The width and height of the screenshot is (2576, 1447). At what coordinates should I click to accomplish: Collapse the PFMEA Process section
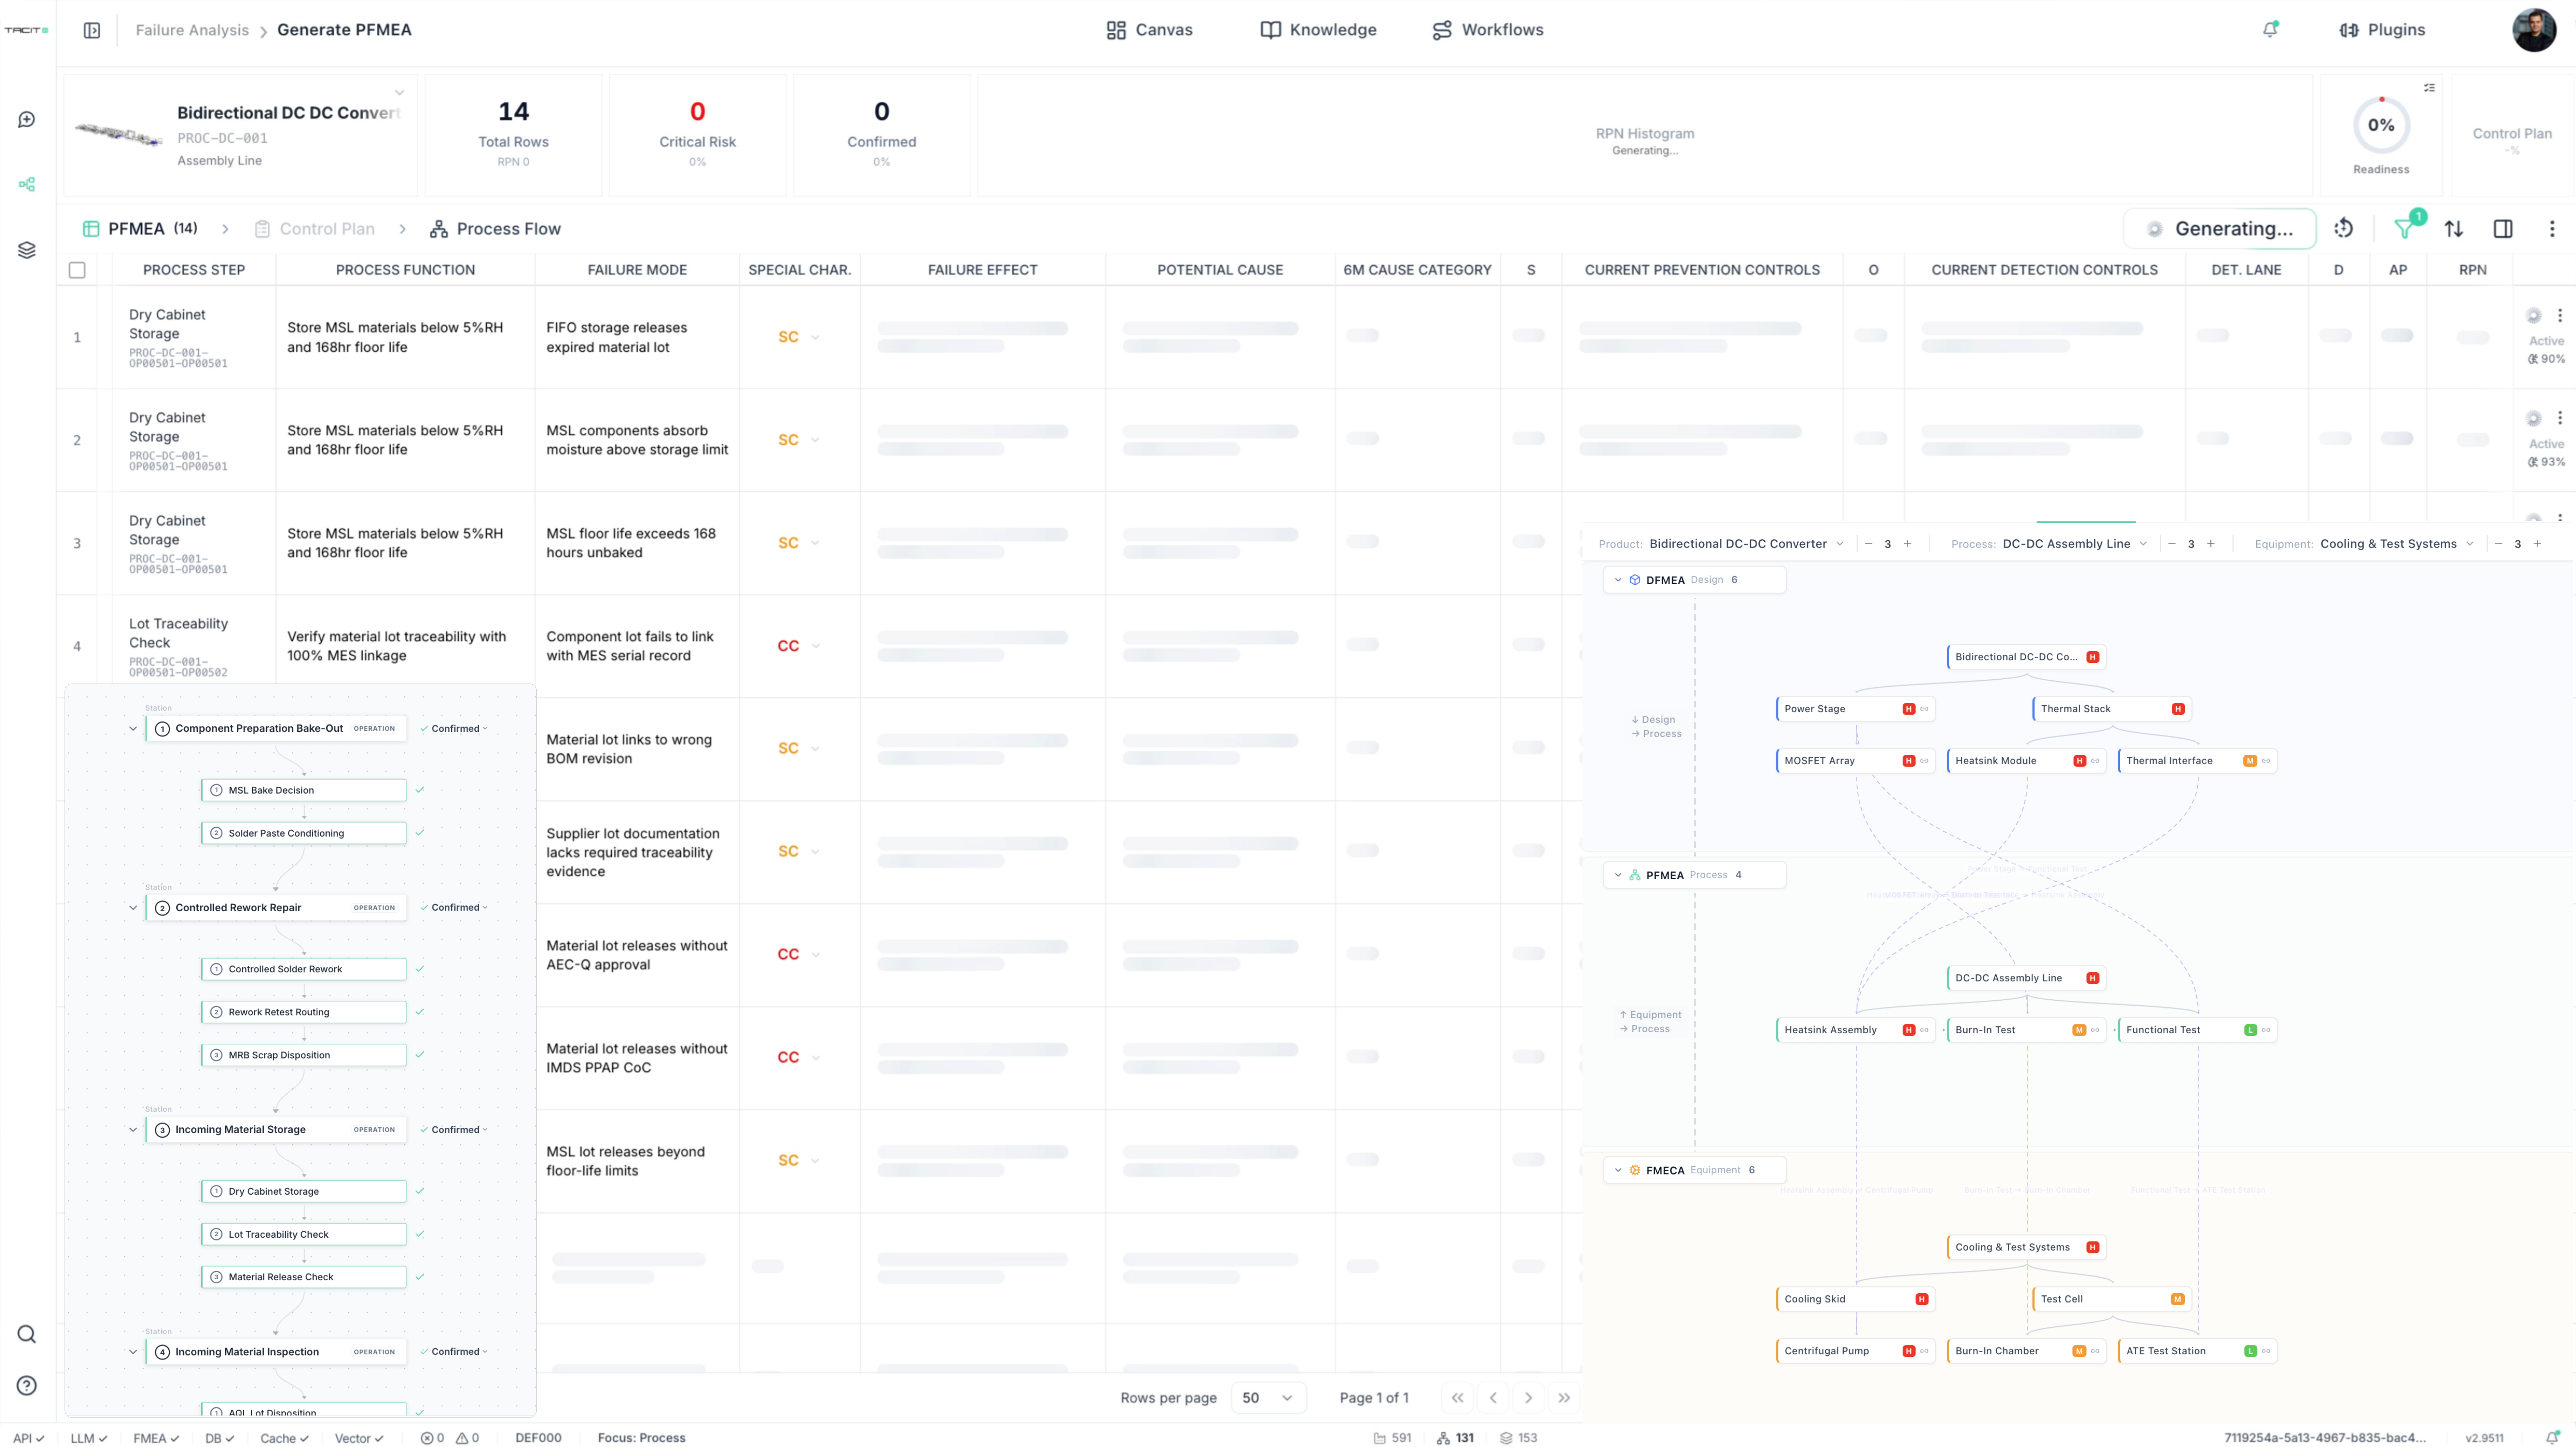click(x=1618, y=875)
